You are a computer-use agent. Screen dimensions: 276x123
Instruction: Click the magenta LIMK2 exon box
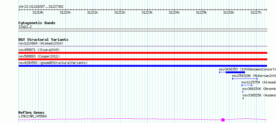pyautogui.click(x=223, y=120)
